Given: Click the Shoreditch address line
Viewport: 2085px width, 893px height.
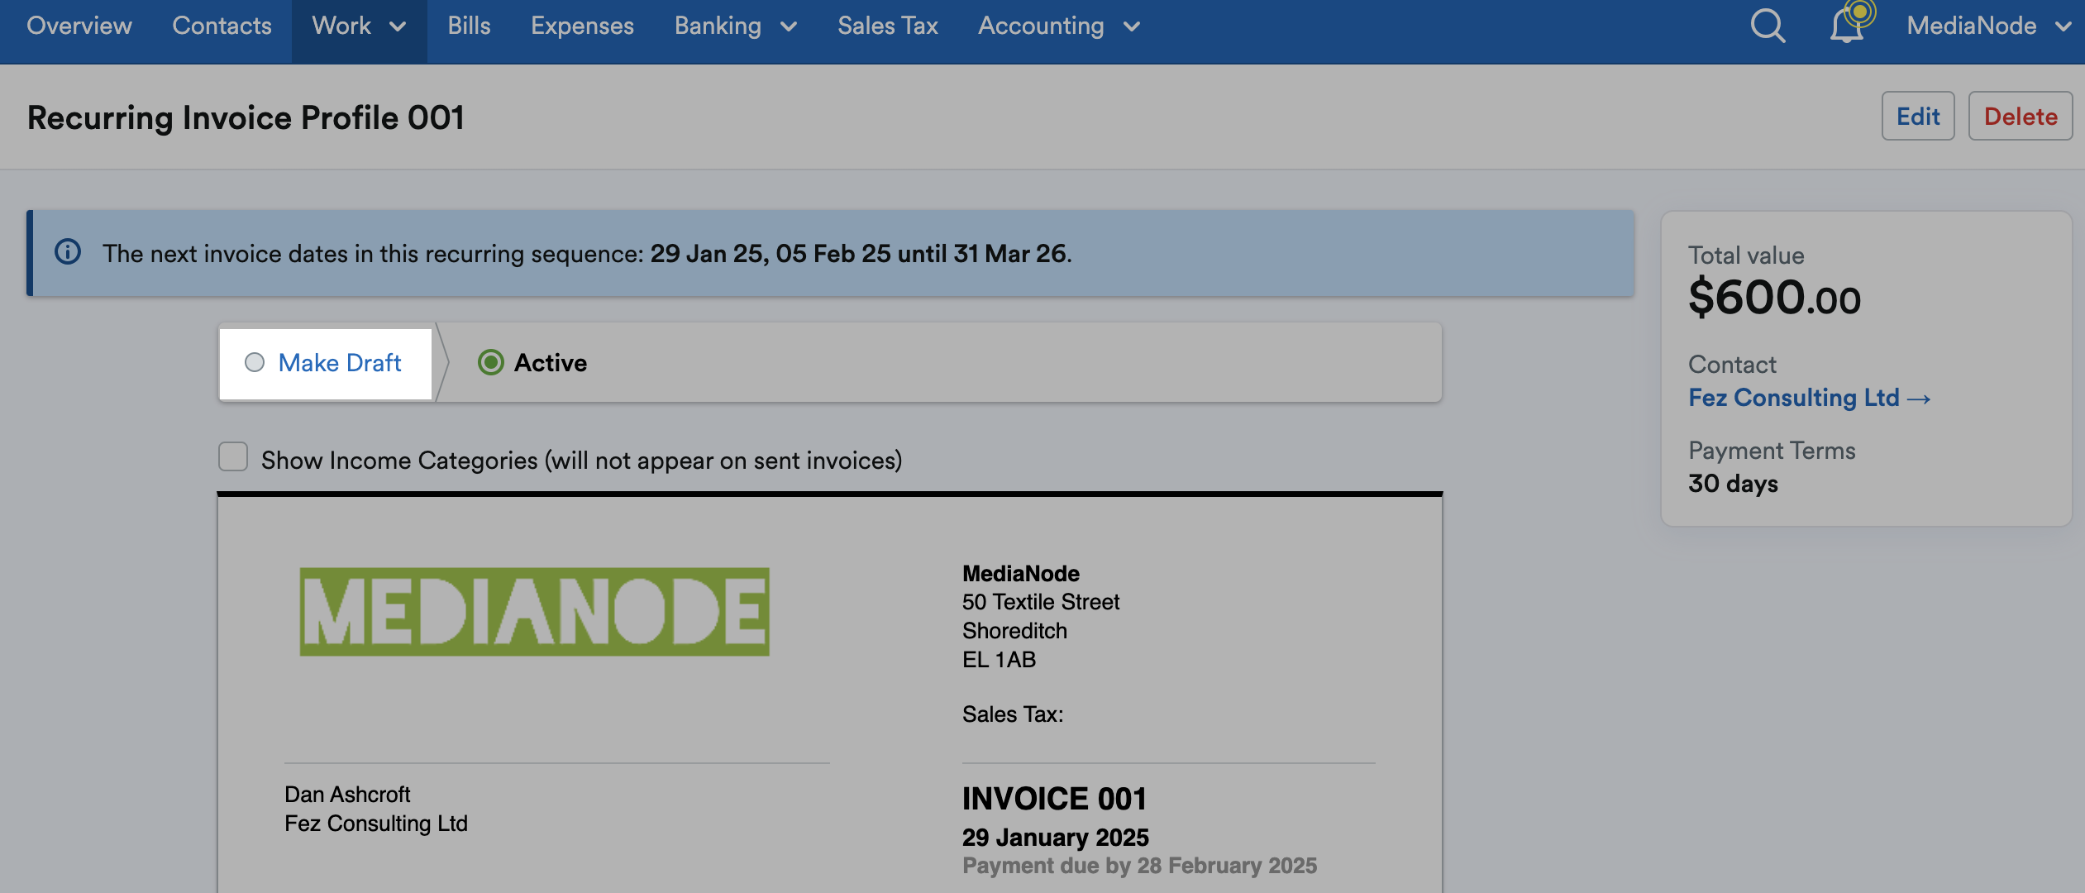Looking at the screenshot, I should [x=1014, y=631].
